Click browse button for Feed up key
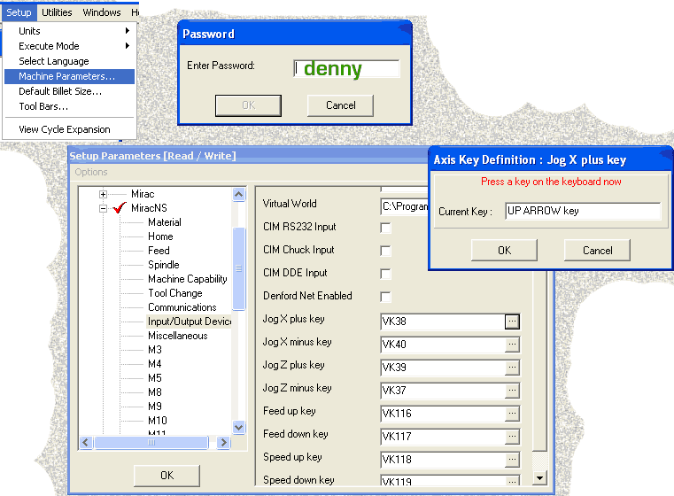The height and width of the screenshot is (496, 674). (512, 413)
